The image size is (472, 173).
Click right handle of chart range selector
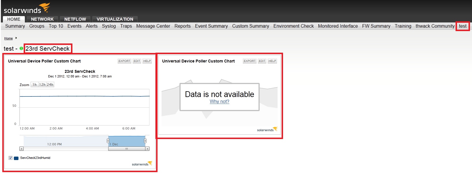click(145, 141)
